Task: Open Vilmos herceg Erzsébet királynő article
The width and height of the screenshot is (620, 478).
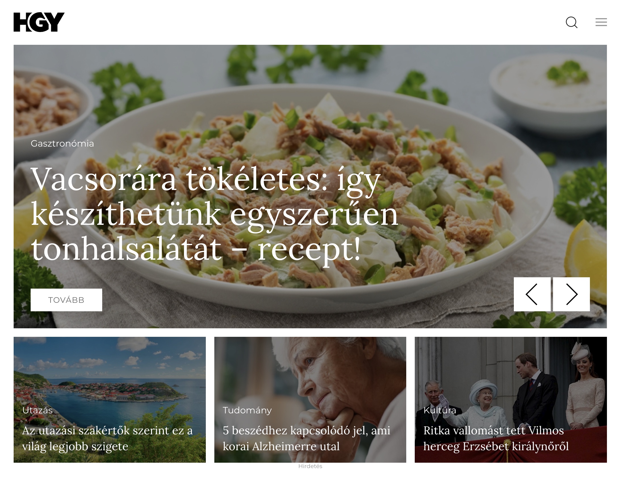Action: [496, 438]
